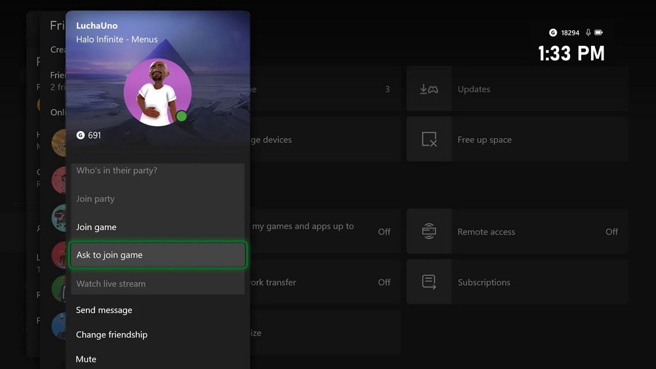Click LuchaUno's avatar picture
Screen dimensions: 656x369
157,92
